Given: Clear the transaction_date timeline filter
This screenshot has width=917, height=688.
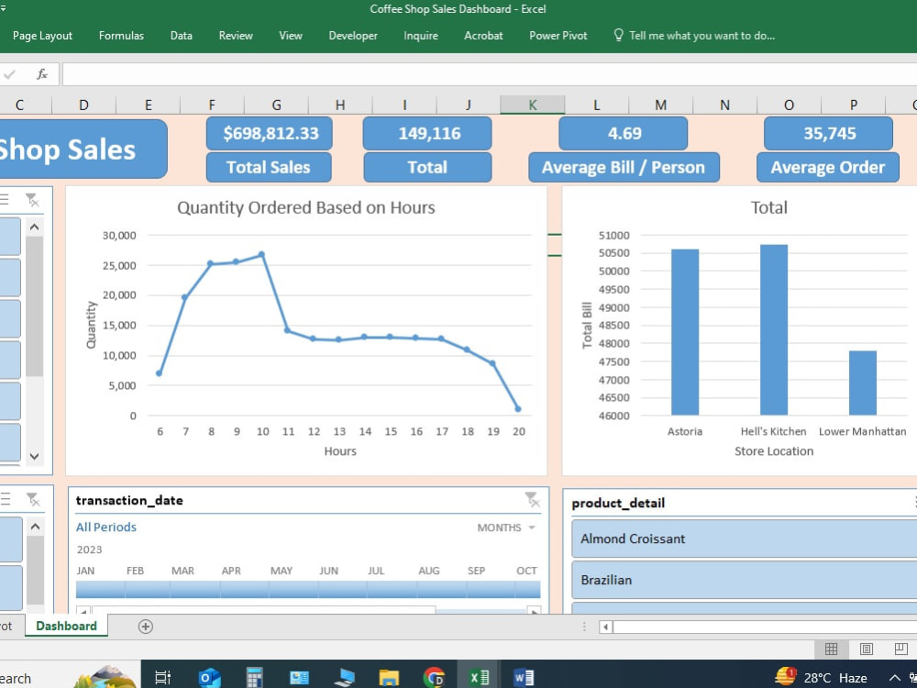Looking at the screenshot, I should [x=532, y=500].
